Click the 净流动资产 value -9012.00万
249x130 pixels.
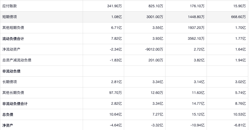point(154,49)
